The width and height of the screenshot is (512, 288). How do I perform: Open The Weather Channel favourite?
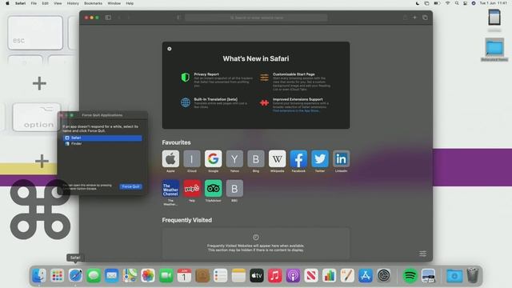pos(170,189)
